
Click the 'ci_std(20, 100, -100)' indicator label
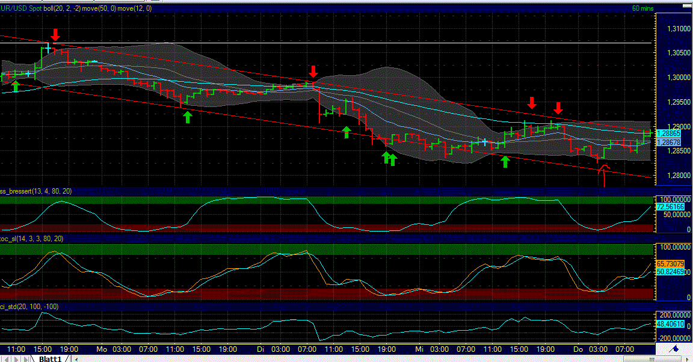[x=29, y=307]
